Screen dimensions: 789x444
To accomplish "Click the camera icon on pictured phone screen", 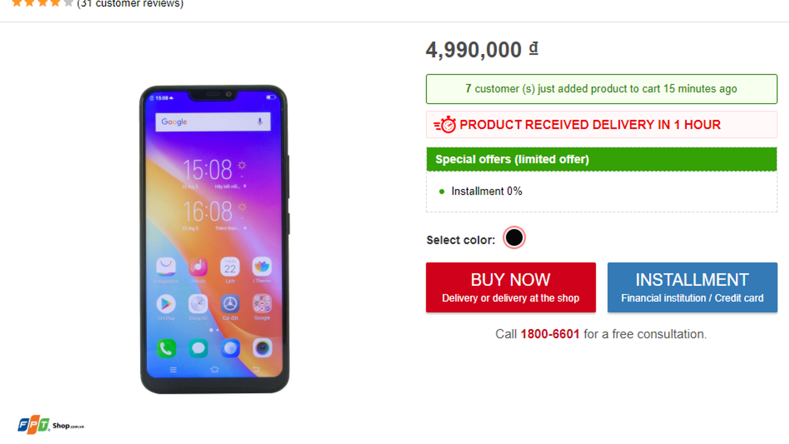I will tap(262, 348).
